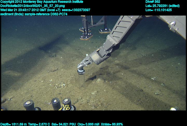Click the timestamp Wed Mar 21 23:43:17 2012 GMT
The height and width of the screenshot is (126, 187).
[x=23, y=10]
